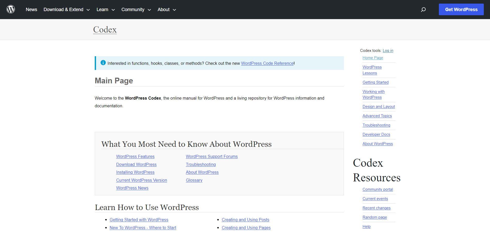Open Creating and Using Posts link
The height and width of the screenshot is (233, 490).
pyautogui.click(x=245, y=220)
